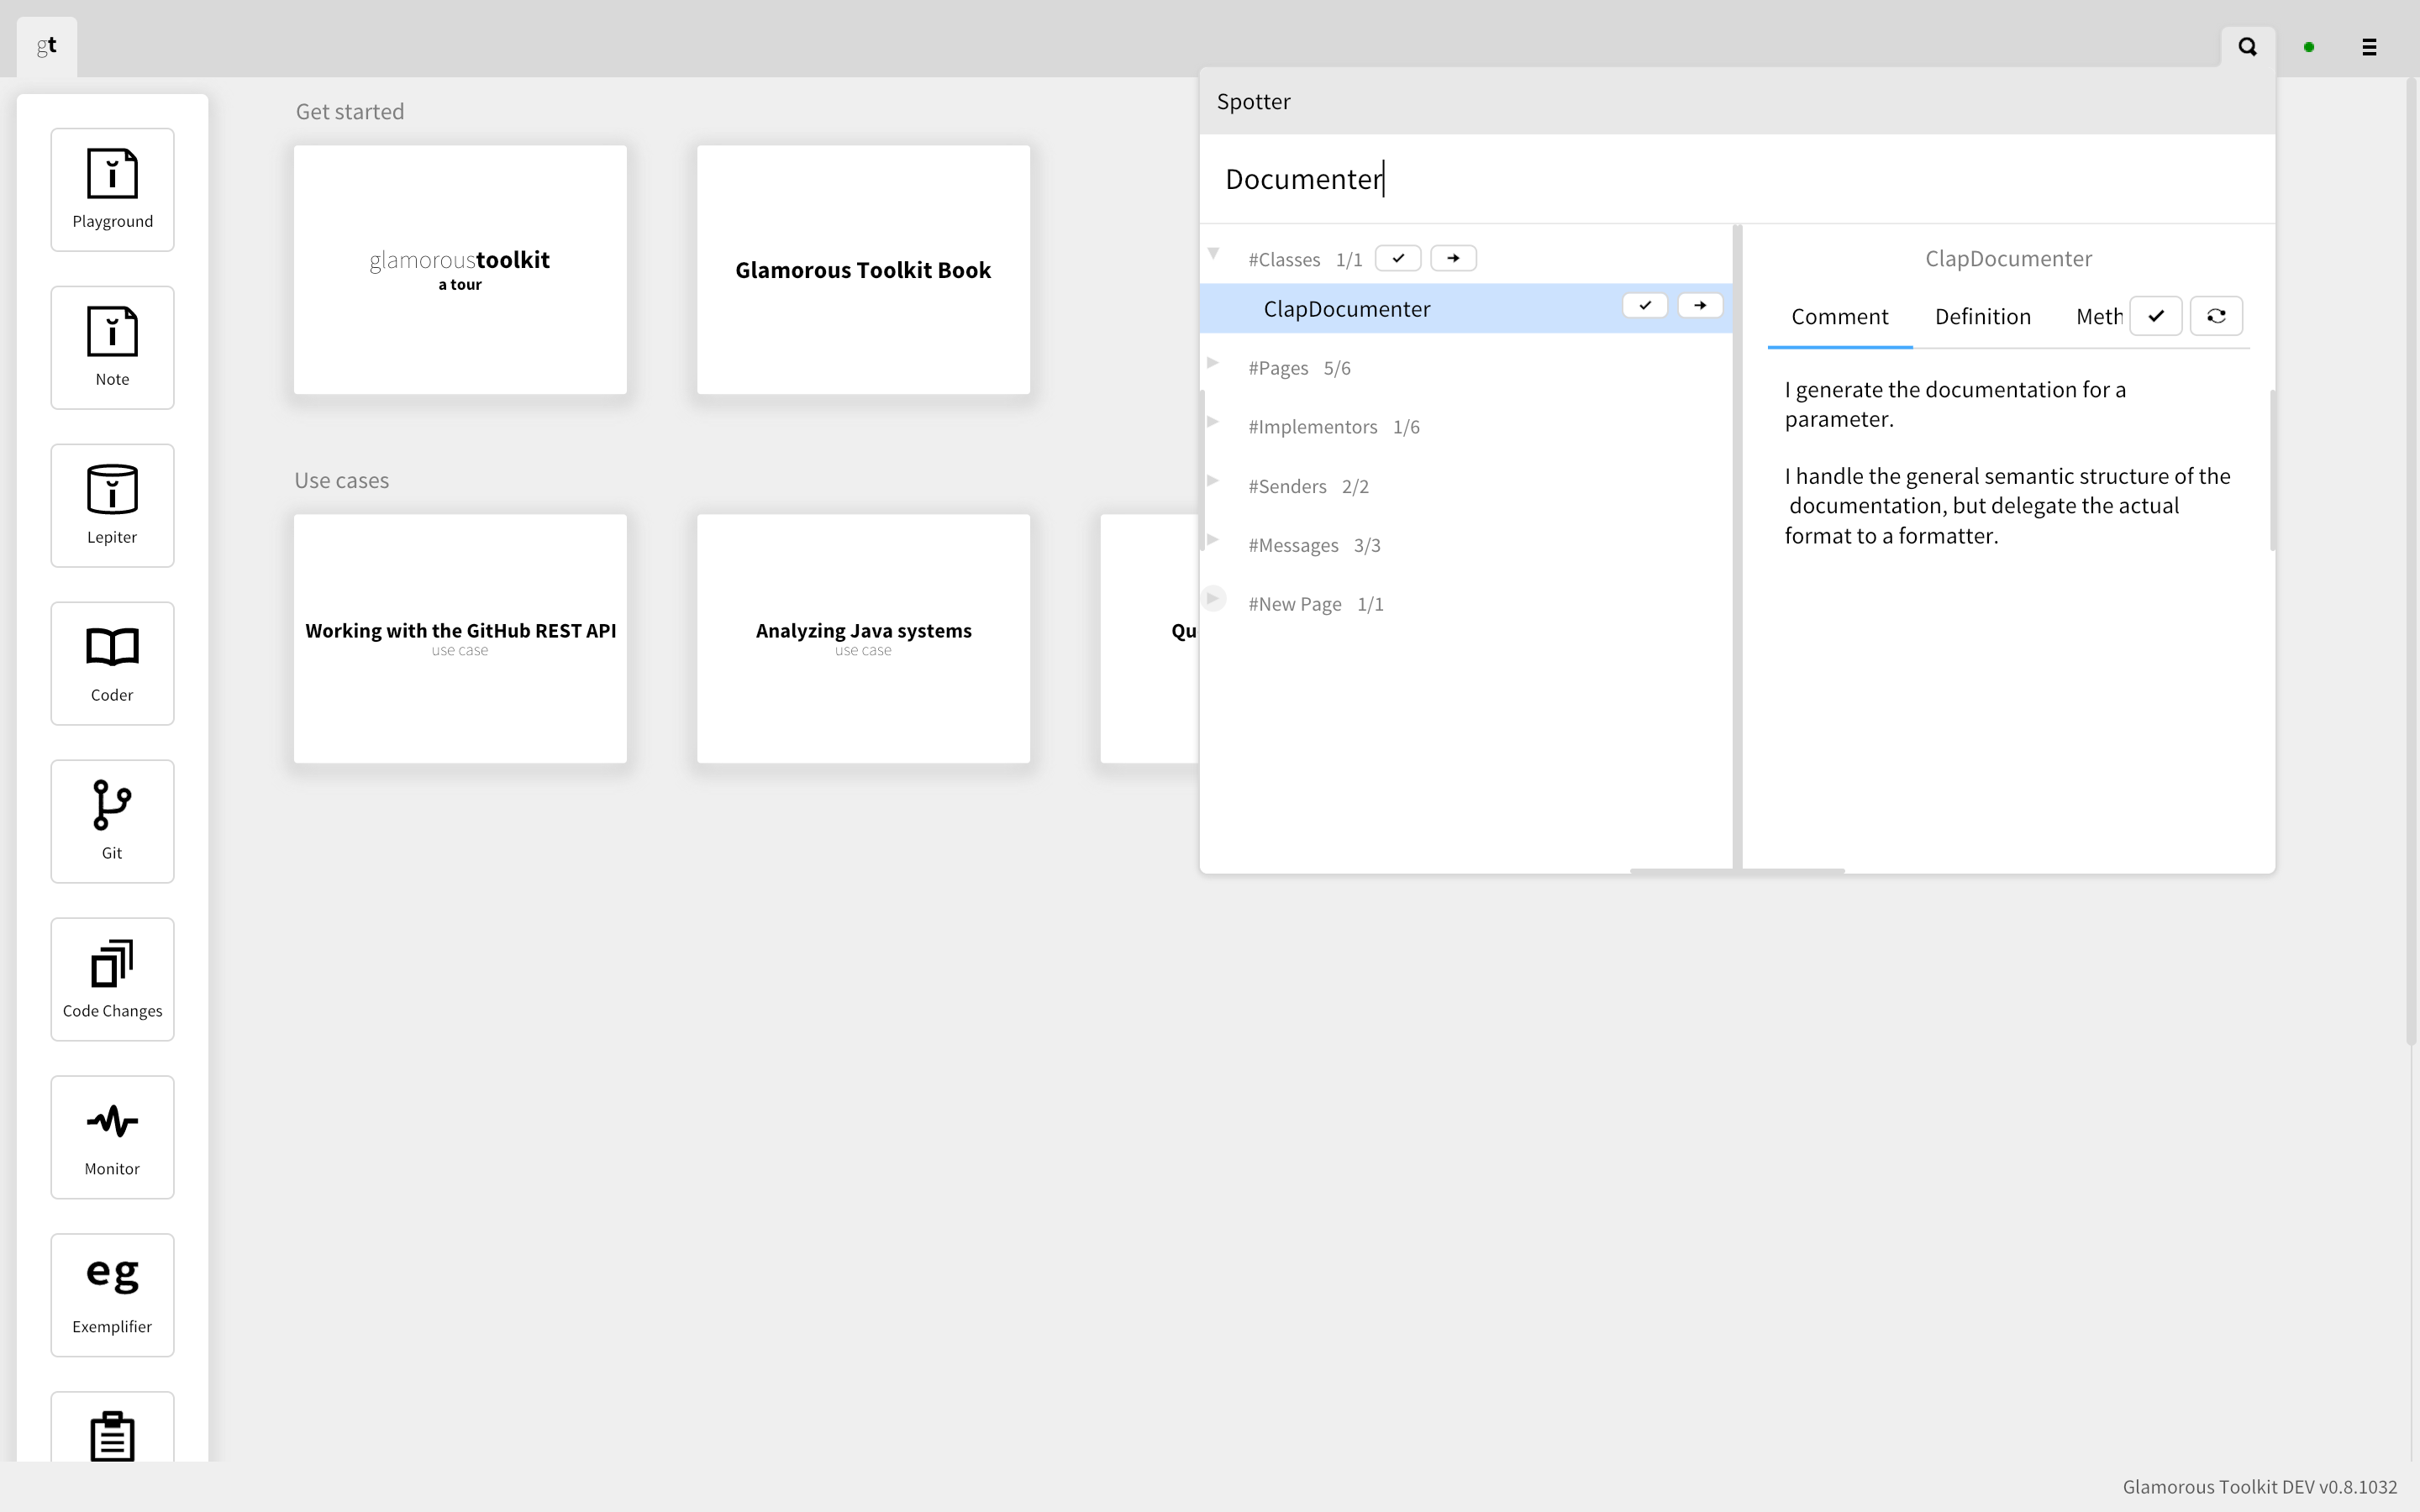Open the Exemplifier tool
The width and height of the screenshot is (2420, 1512).
tap(112, 1294)
